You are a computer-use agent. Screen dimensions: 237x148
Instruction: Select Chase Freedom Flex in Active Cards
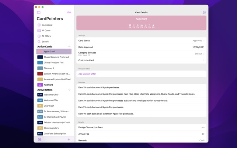(x=54, y=63)
